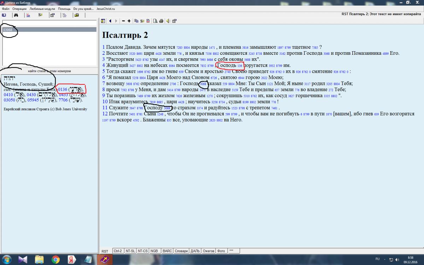Select the ДАЛЬ dictionary tab
The height and width of the screenshot is (265, 424).
click(195, 251)
